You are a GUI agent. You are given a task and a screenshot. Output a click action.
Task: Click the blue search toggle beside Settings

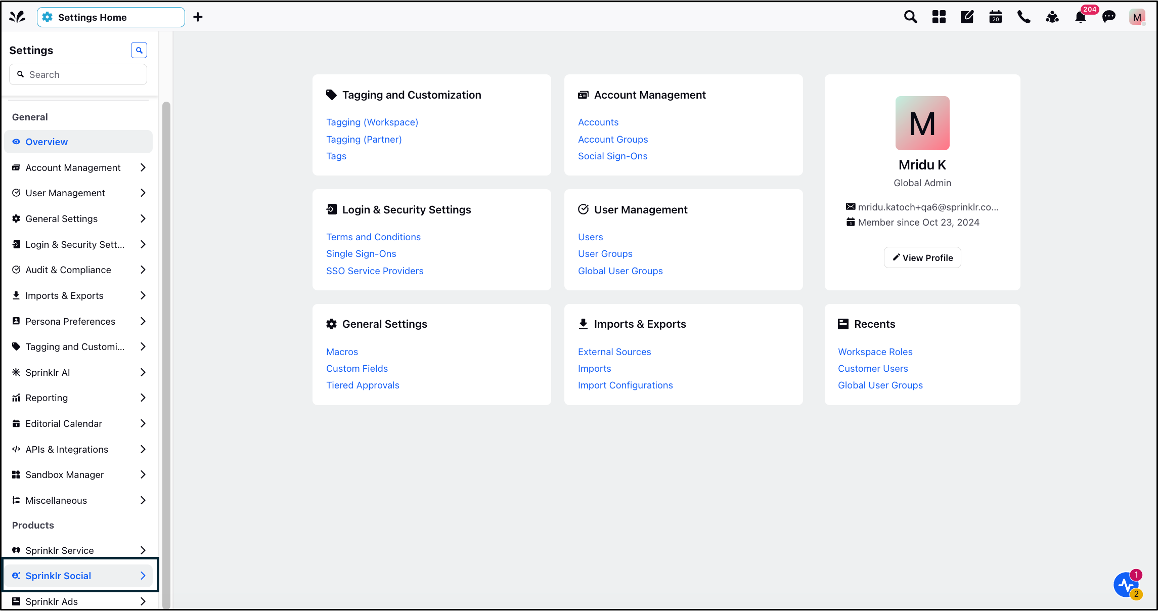click(x=139, y=50)
